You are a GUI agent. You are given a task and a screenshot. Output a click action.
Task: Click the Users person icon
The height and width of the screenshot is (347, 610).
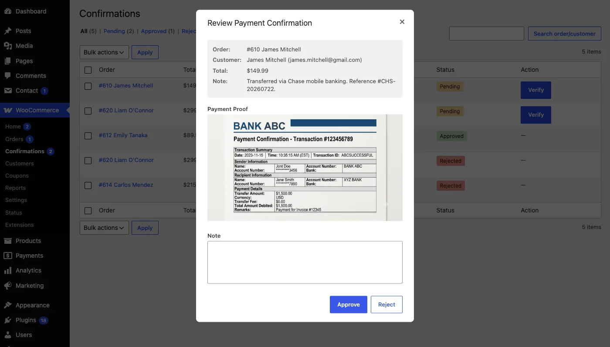[8, 335]
